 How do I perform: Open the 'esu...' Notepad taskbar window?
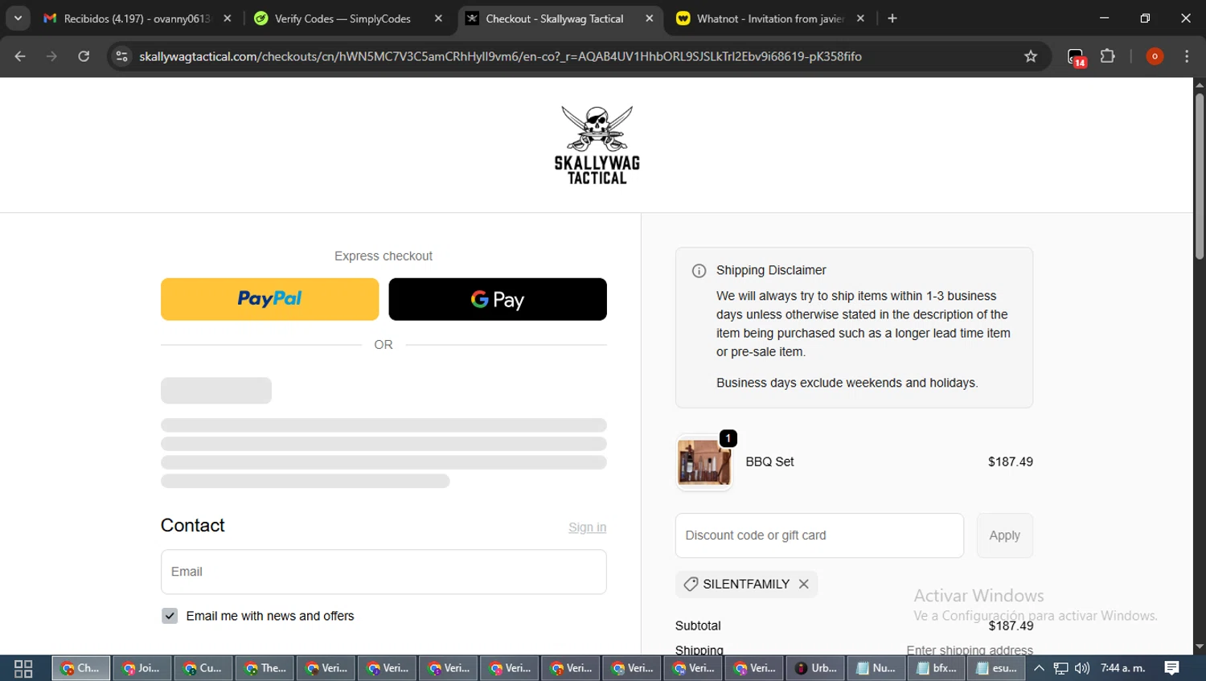[998, 668]
